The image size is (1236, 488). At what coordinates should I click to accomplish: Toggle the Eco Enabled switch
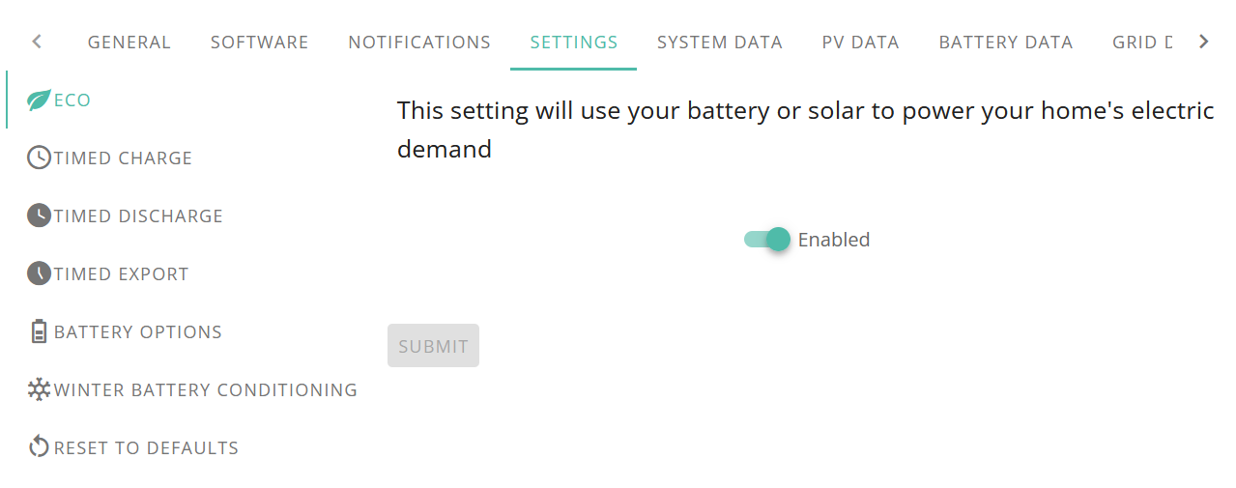[x=767, y=239]
